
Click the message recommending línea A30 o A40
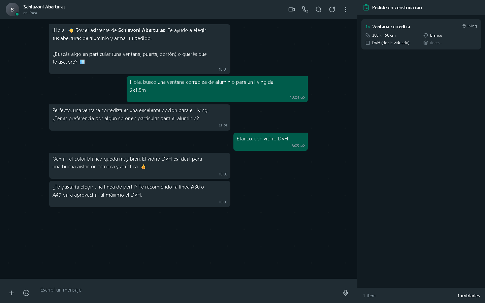140,194
